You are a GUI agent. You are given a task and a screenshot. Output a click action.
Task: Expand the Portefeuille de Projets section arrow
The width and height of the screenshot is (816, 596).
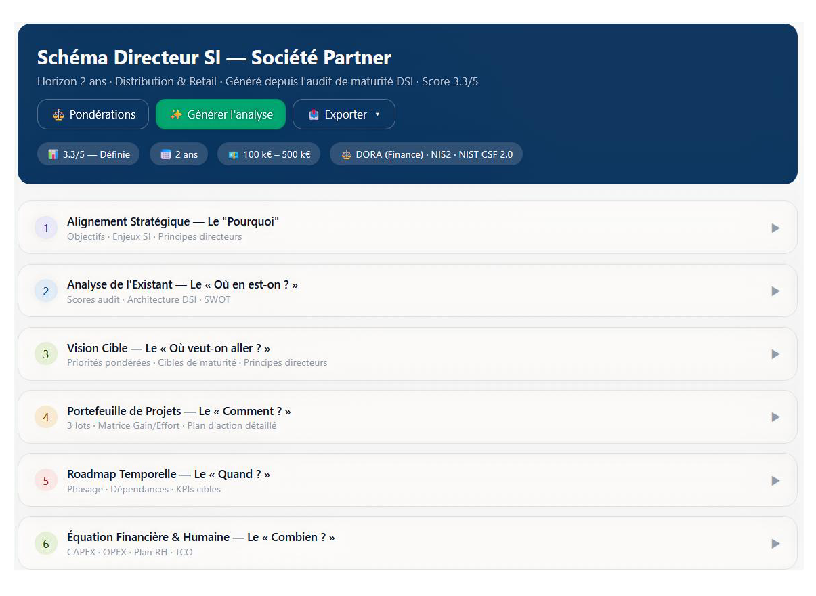tap(775, 417)
